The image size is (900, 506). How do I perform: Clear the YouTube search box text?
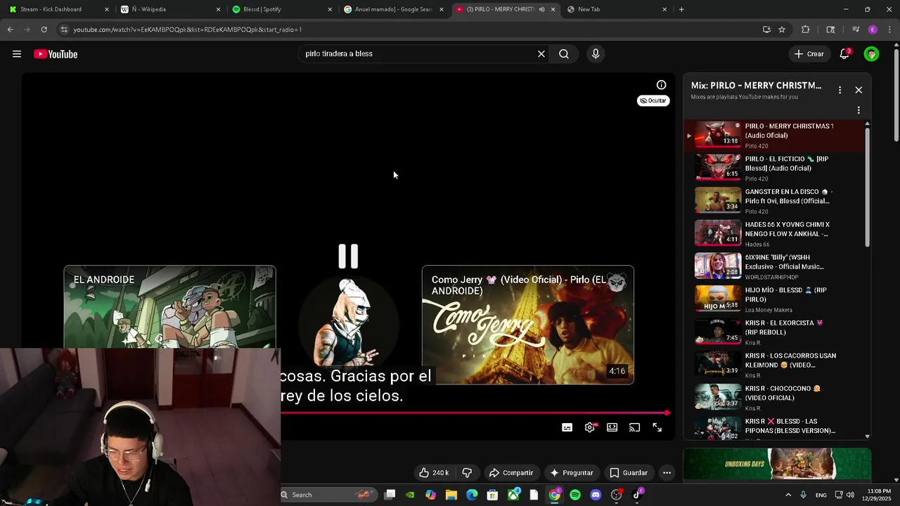click(x=541, y=54)
